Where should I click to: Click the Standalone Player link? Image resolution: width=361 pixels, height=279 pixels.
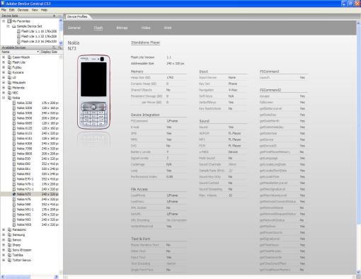[x=146, y=42]
